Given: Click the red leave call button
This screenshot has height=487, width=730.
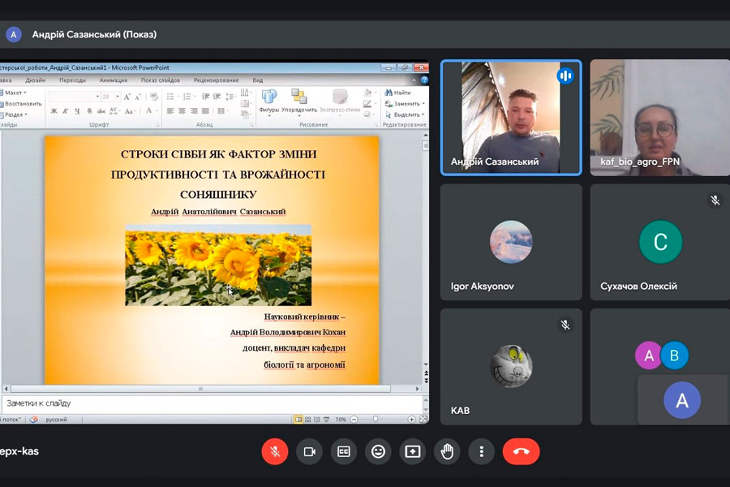Looking at the screenshot, I should click(x=521, y=451).
